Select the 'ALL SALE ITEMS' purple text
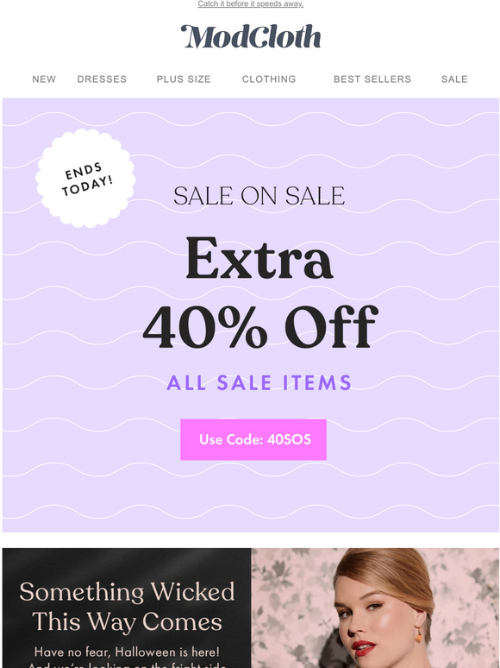 pos(259,382)
